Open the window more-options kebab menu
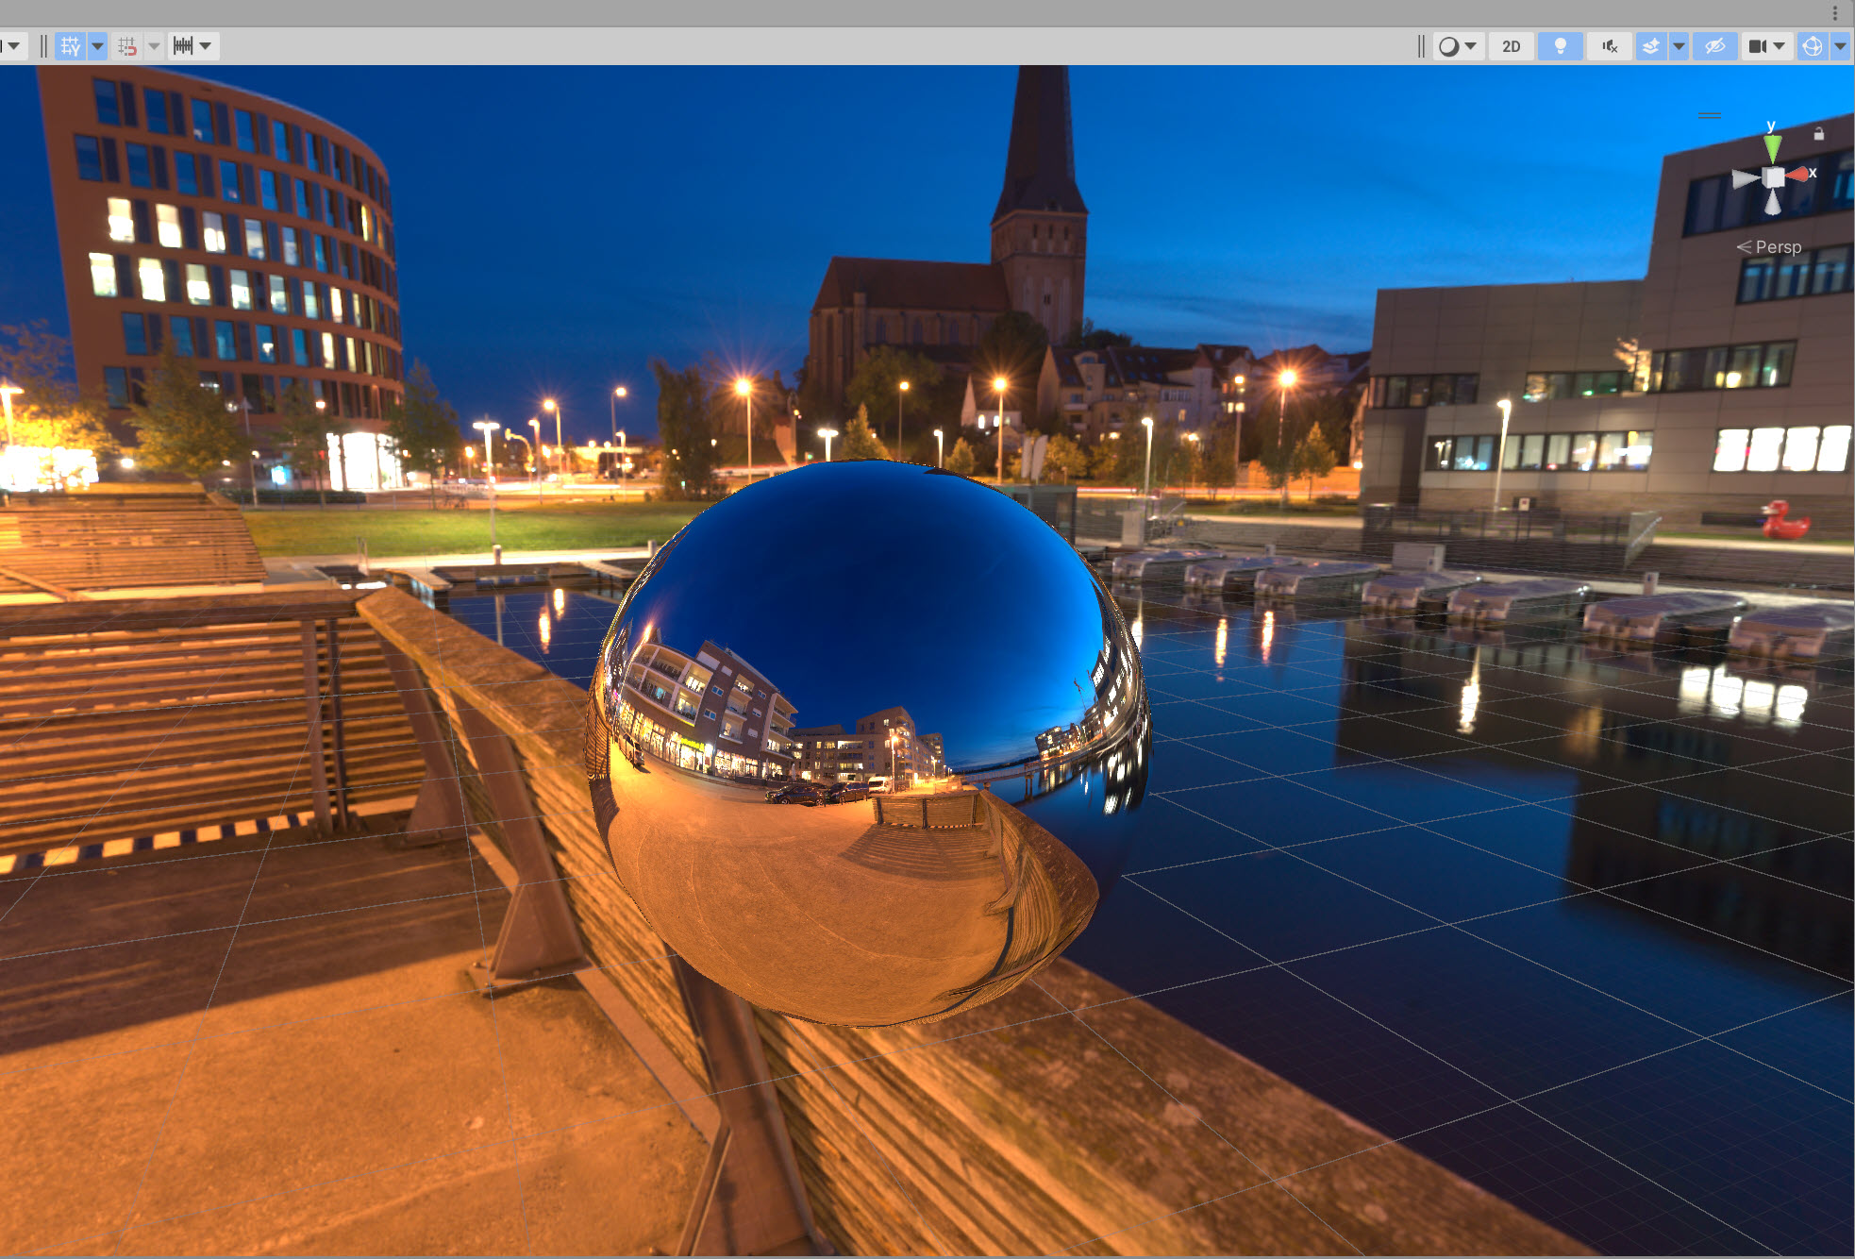Viewport: 1855px width, 1259px height. tap(1835, 13)
